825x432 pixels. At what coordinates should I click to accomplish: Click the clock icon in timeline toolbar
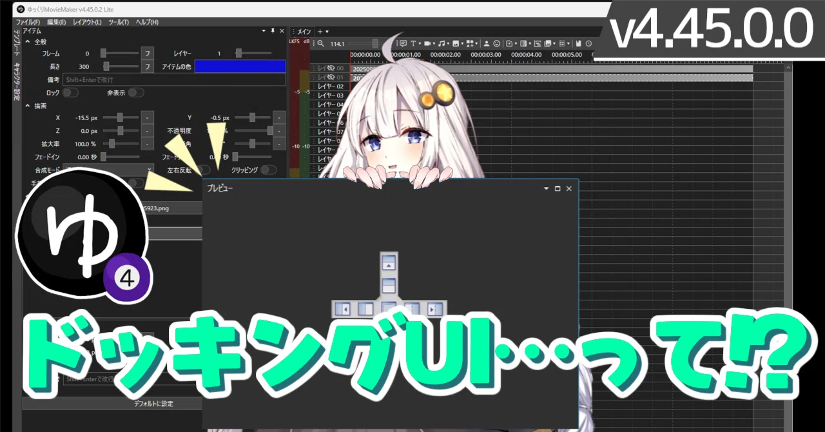[589, 43]
